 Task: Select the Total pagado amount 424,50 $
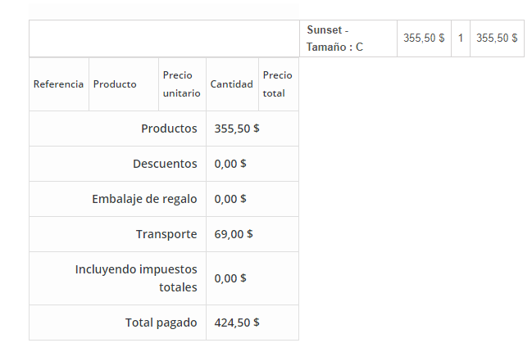(237, 323)
